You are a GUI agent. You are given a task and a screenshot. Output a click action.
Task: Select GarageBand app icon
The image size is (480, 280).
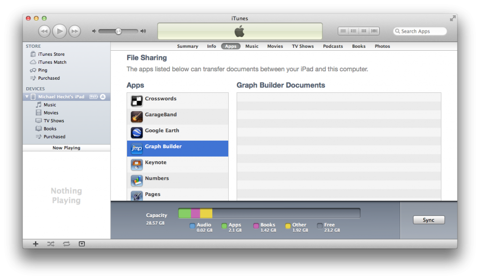coord(136,117)
